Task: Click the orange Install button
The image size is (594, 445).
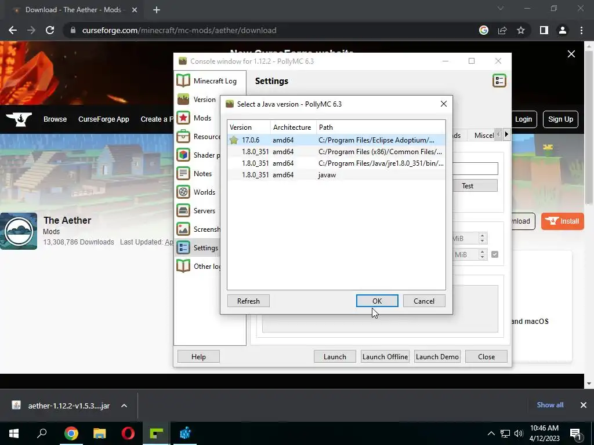Action: 563,221
